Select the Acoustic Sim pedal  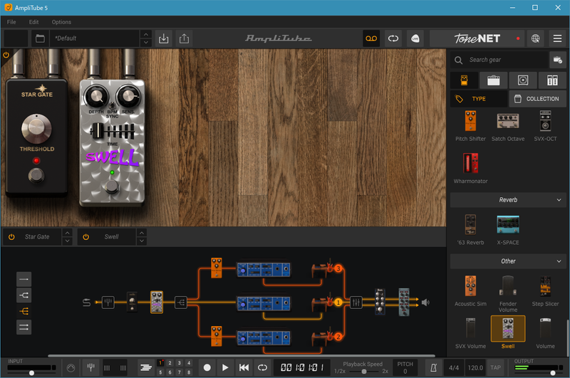470,291
